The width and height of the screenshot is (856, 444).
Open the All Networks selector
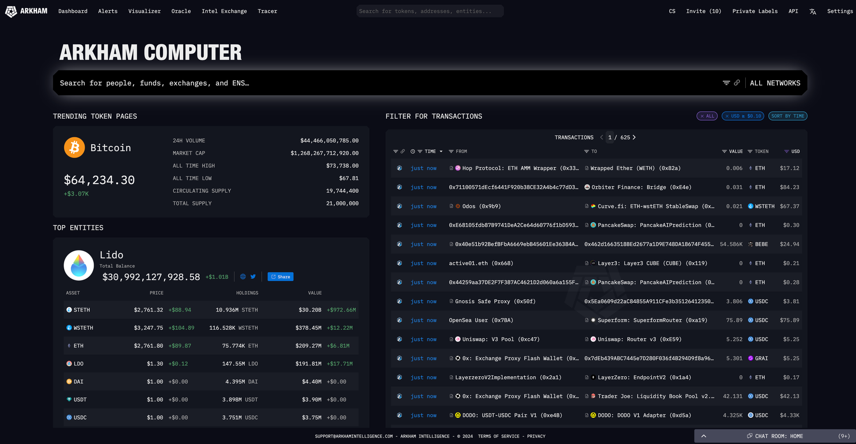tap(775, 83)
